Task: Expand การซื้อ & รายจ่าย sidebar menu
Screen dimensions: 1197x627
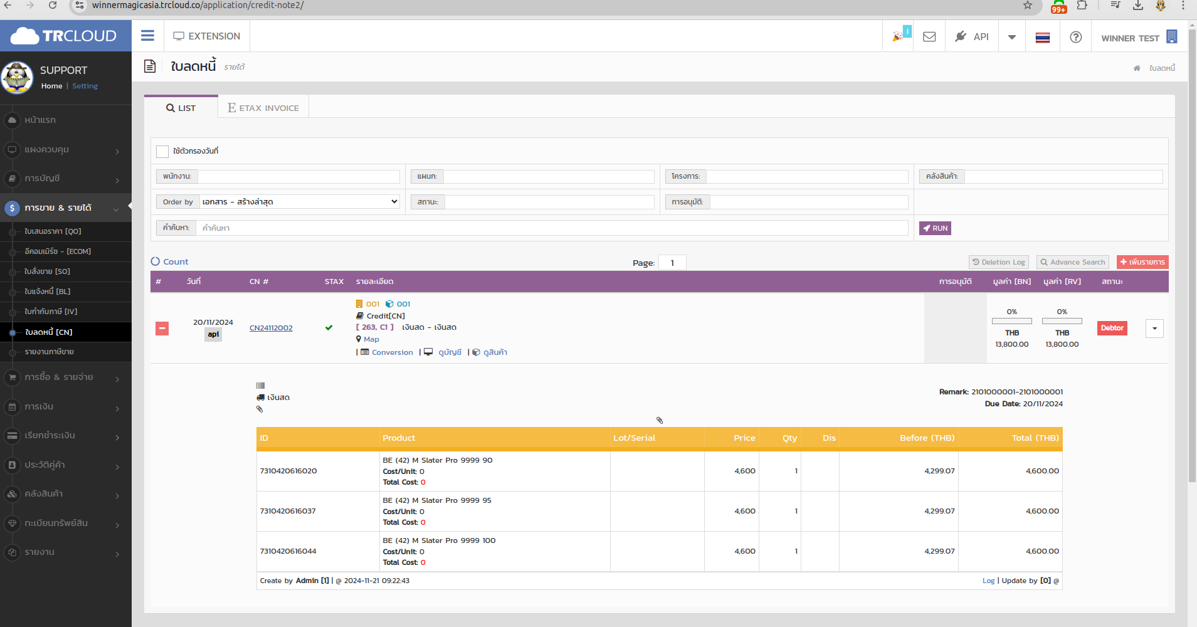Action: click(66, 377)
